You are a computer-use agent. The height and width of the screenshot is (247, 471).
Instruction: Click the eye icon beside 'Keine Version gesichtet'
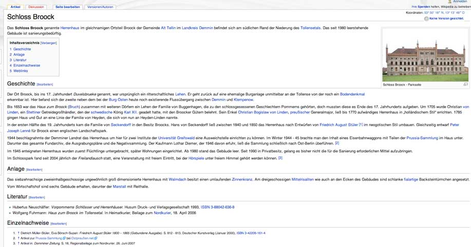coord(426,18)
